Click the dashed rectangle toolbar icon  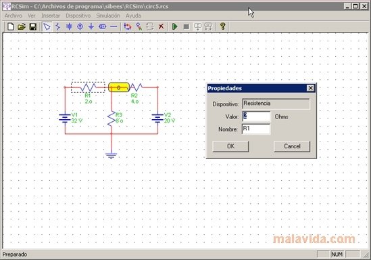click(x=150, y=26)
